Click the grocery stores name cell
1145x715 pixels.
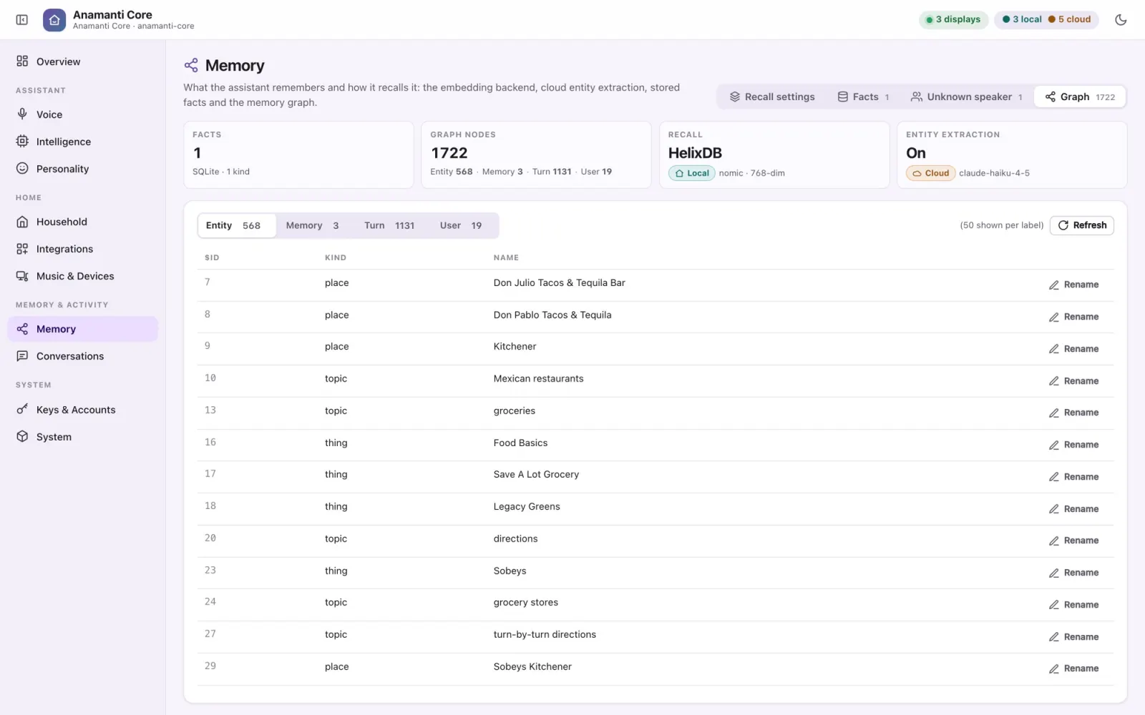coord(526,603)
